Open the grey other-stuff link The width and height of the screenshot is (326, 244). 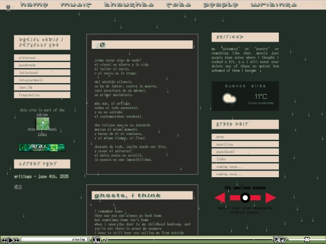point(245,137)
